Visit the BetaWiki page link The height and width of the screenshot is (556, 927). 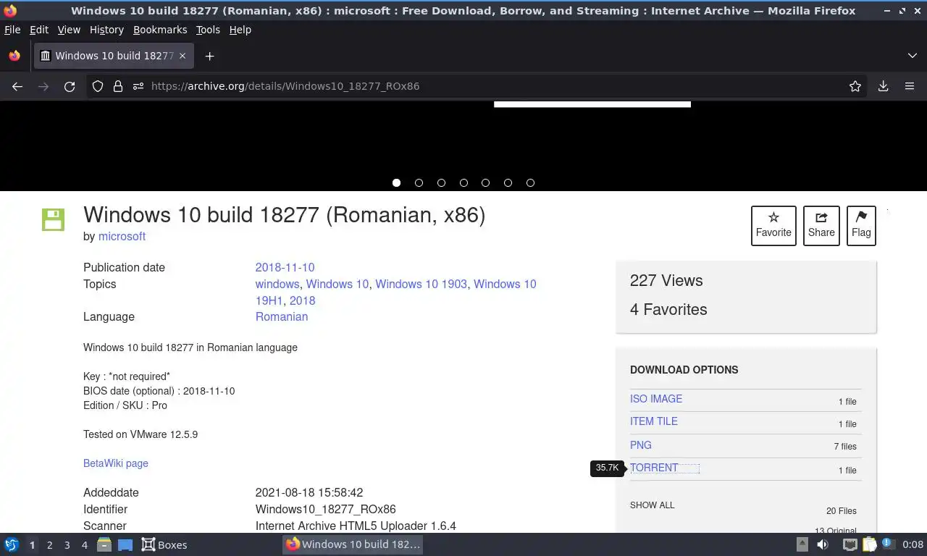coord(116,463)
